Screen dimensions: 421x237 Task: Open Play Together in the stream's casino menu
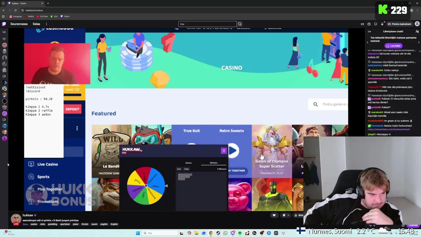45,189
